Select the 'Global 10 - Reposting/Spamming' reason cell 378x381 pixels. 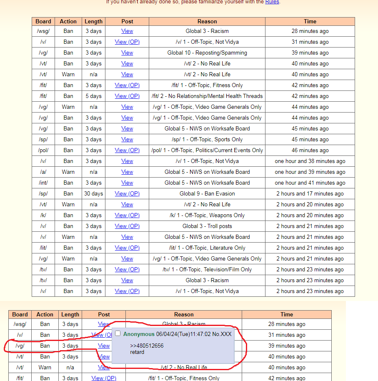[x=207, y=53]
